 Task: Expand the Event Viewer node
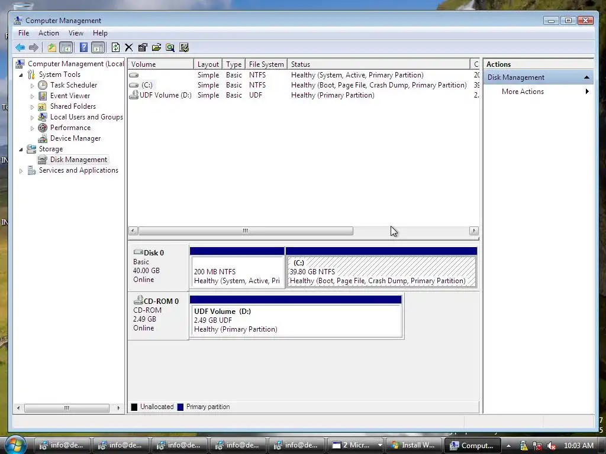[32, 96]
